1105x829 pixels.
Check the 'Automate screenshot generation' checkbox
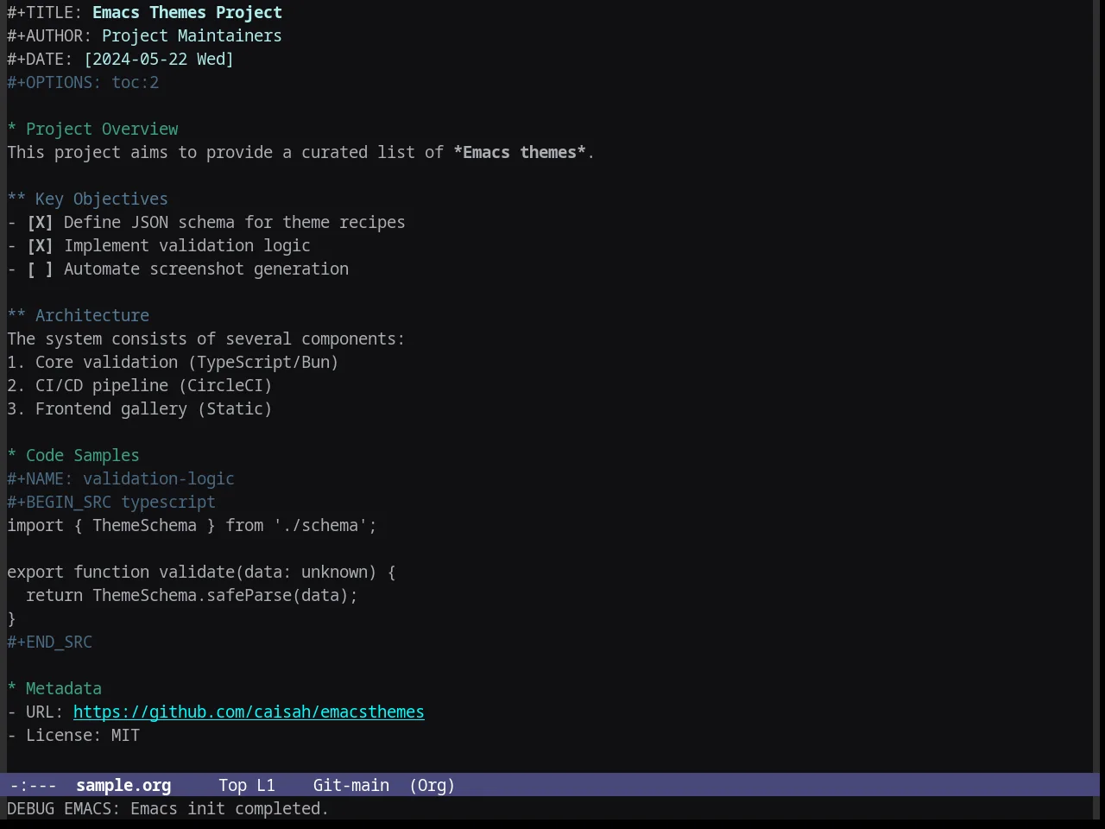tap(40, 269)
